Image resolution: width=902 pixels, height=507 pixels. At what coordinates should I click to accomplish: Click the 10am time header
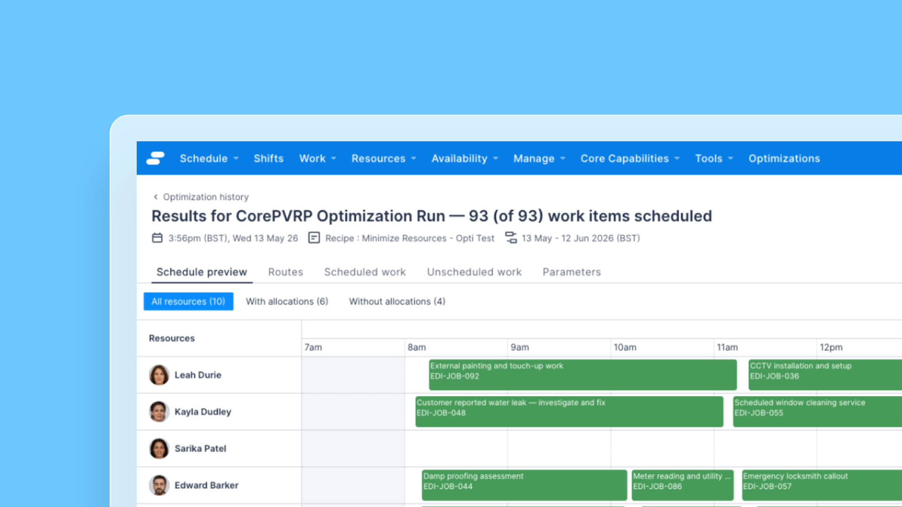point(625,347)
